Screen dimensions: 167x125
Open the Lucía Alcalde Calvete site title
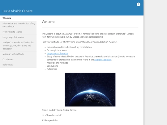click(x=18, y=11)
